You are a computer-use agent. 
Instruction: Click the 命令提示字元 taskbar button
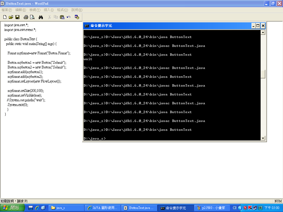tap(175, 208)
